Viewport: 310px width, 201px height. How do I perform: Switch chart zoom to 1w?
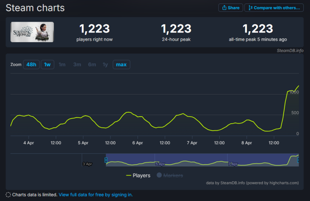click(x=47, y=64)
